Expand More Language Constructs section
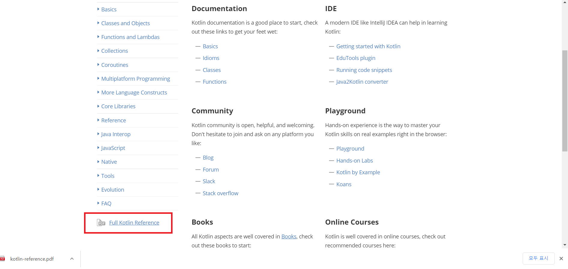This screenshot has height=269, width=568. click(x=134, y=92)
